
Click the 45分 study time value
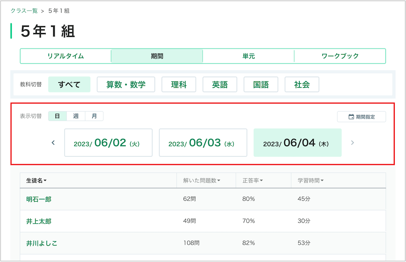tap(304, 199)
